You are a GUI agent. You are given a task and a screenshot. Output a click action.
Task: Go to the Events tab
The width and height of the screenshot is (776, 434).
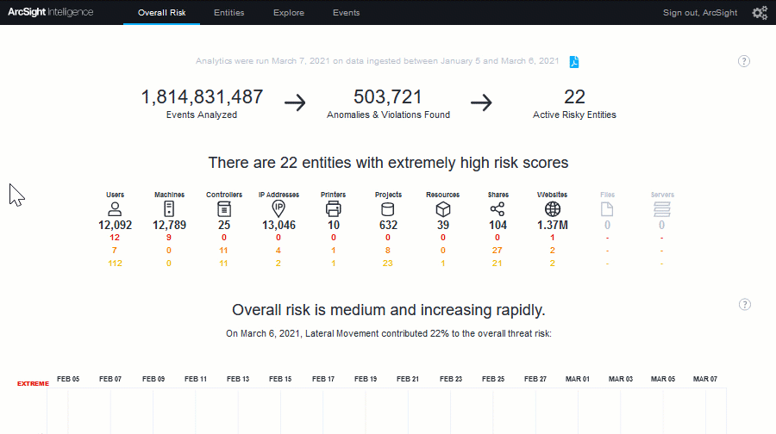(346, 13)
